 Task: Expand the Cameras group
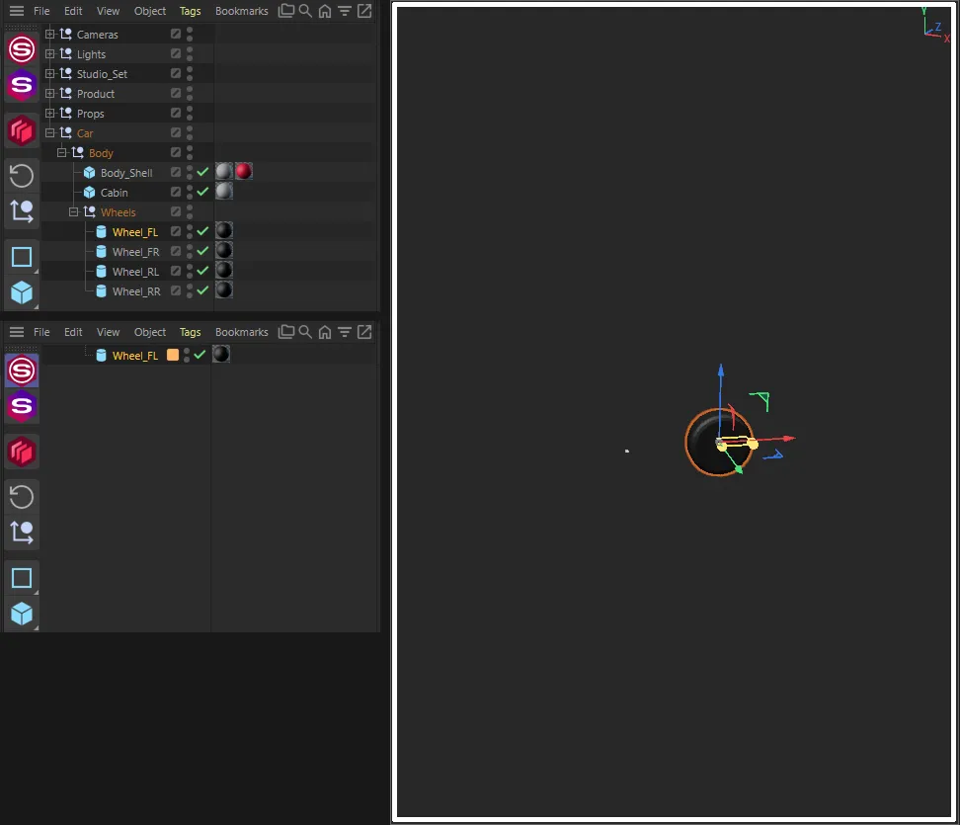click(50, 34)
